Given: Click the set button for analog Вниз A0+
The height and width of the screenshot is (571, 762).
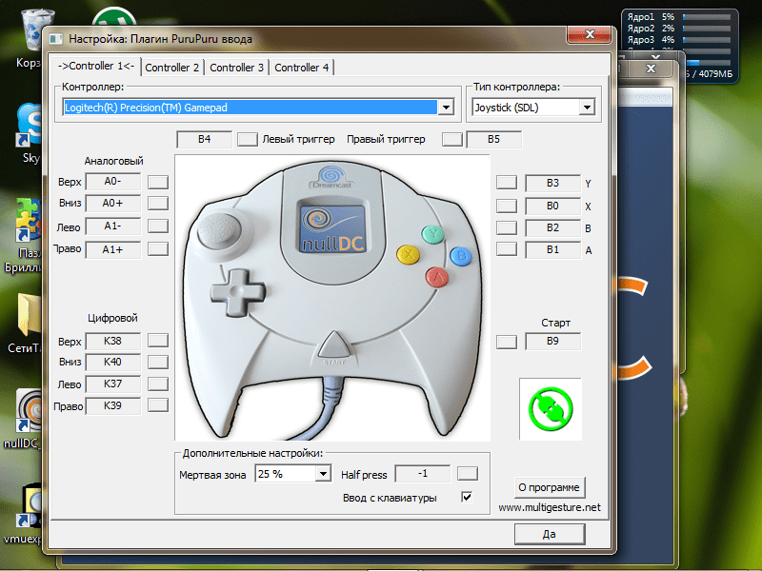Looking at the screenshot, I should coord(158,203).
